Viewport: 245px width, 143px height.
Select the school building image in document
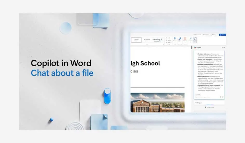pyautogui.click(x=157, y=102)
